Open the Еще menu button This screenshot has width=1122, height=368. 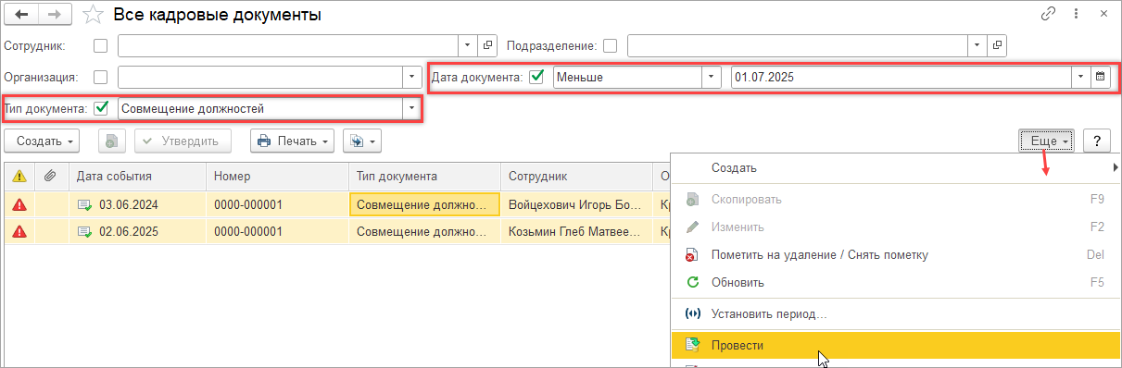1046,141
